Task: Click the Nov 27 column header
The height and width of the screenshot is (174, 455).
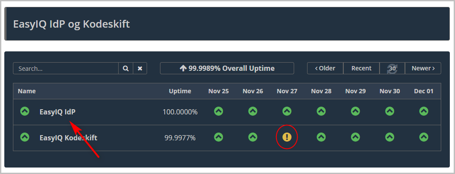Action: point(287,91)
